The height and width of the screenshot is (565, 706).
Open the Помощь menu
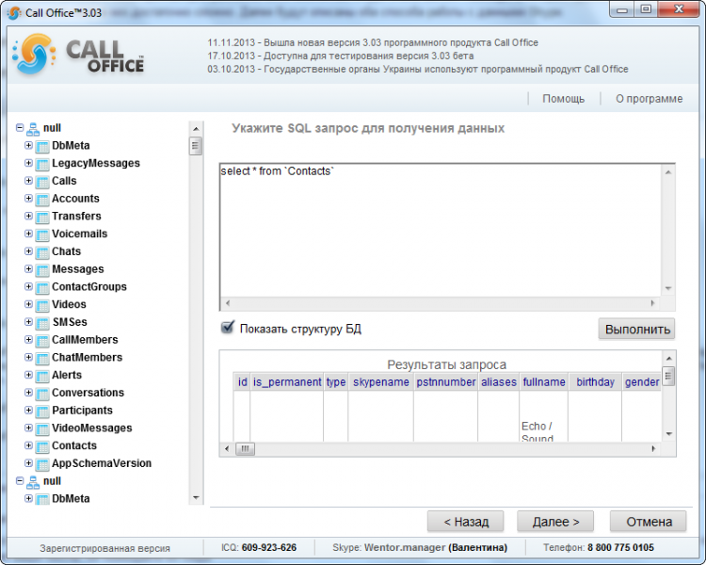563,99
